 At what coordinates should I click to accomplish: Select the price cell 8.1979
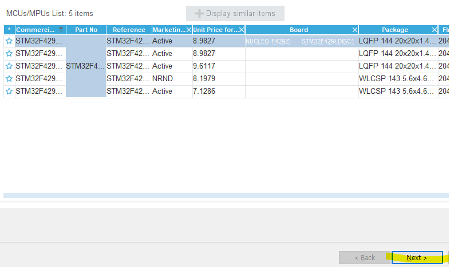219,78
